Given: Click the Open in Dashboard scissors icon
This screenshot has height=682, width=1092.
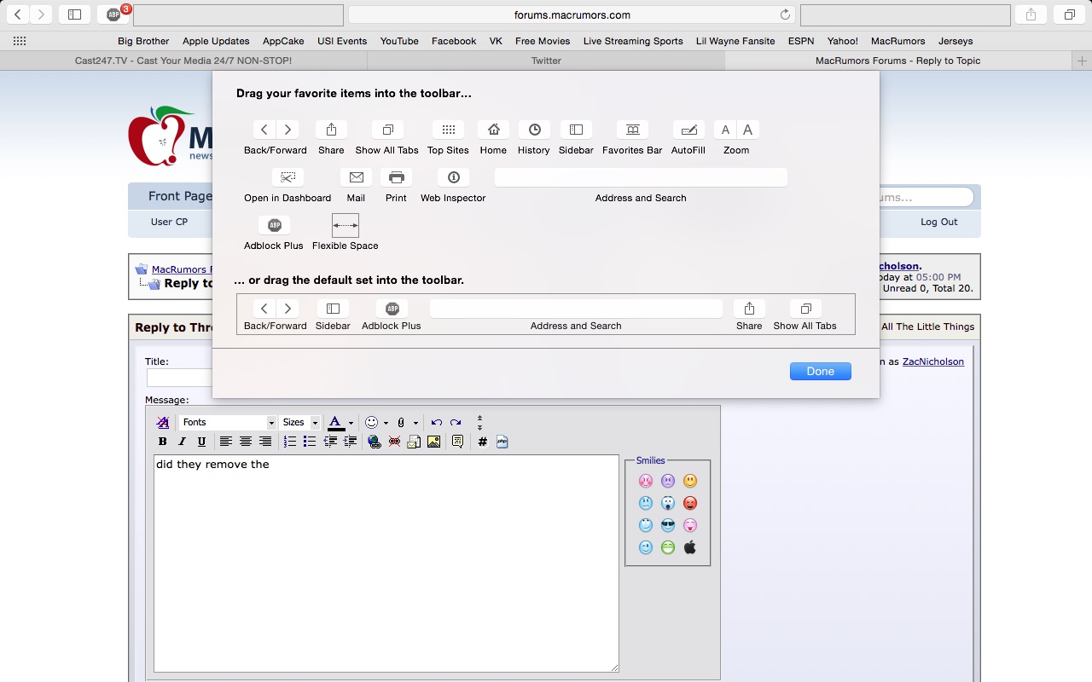Looking at the screenshot, I should click(288, 177).
